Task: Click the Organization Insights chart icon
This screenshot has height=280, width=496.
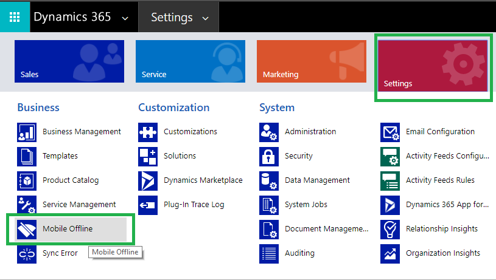Action: pos(390,254)
